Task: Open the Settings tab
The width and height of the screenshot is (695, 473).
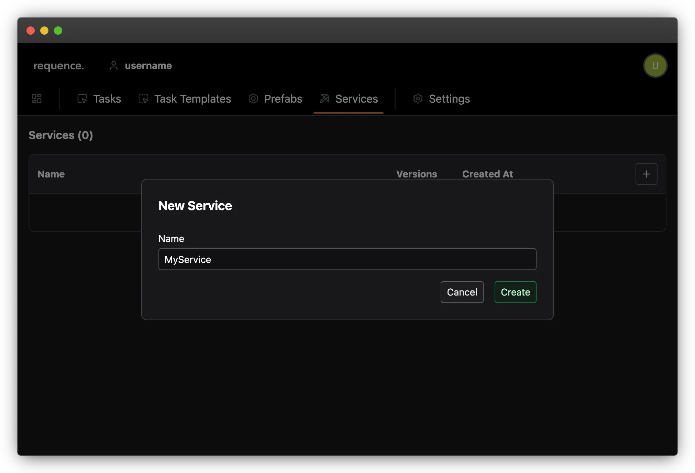Action: [x=449, y=99]
